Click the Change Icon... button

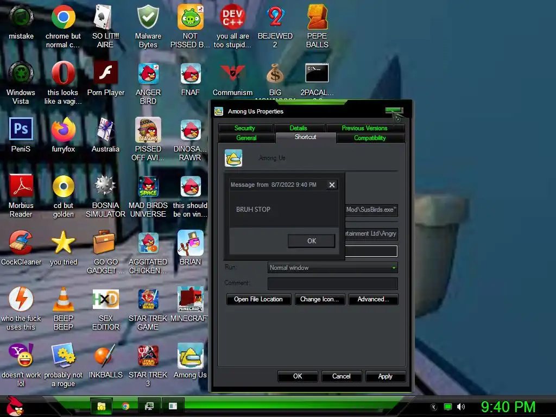[x=319, y=299]
